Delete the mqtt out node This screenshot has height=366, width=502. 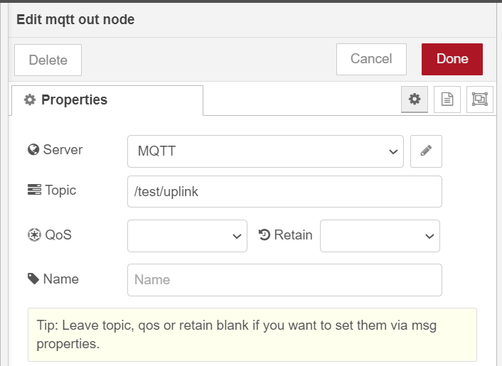pos(48,60)
